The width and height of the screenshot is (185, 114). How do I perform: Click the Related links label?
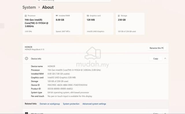pyautogui.click(x=31, y=104)
